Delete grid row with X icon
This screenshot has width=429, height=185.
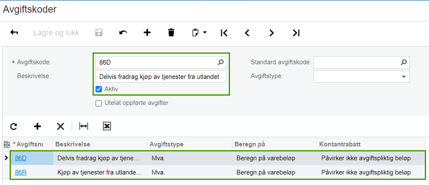61,126
